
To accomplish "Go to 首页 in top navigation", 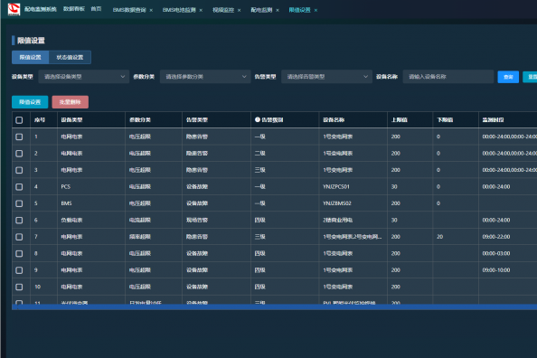I will (x=96, y=9).
